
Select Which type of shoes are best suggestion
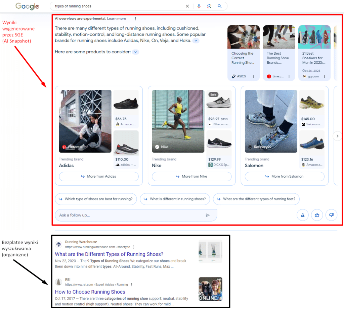pos(96,199)
